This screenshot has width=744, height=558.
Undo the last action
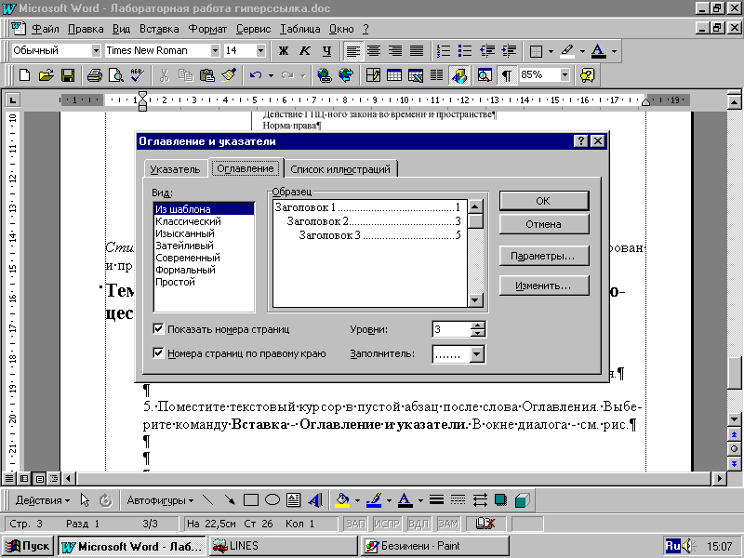click(255, 75)
